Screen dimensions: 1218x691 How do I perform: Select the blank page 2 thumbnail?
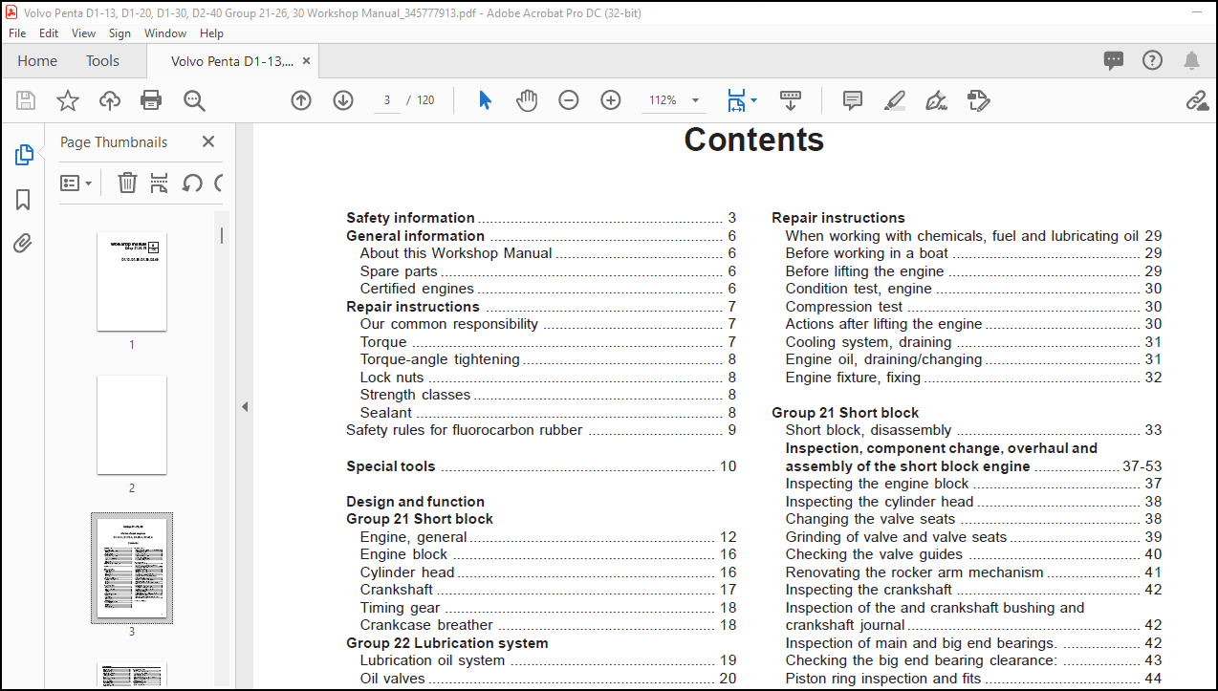(132, 425)
